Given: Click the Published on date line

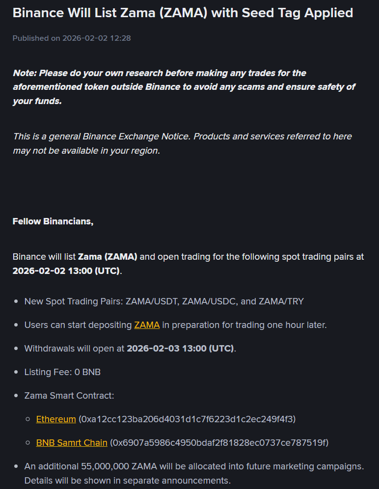Looking at the screenshot, I should tap(72, 38).
